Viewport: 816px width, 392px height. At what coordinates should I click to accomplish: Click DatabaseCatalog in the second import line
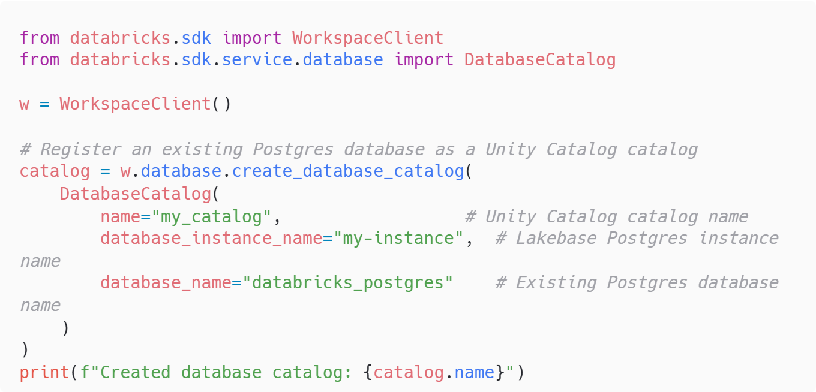coord(539,60)
